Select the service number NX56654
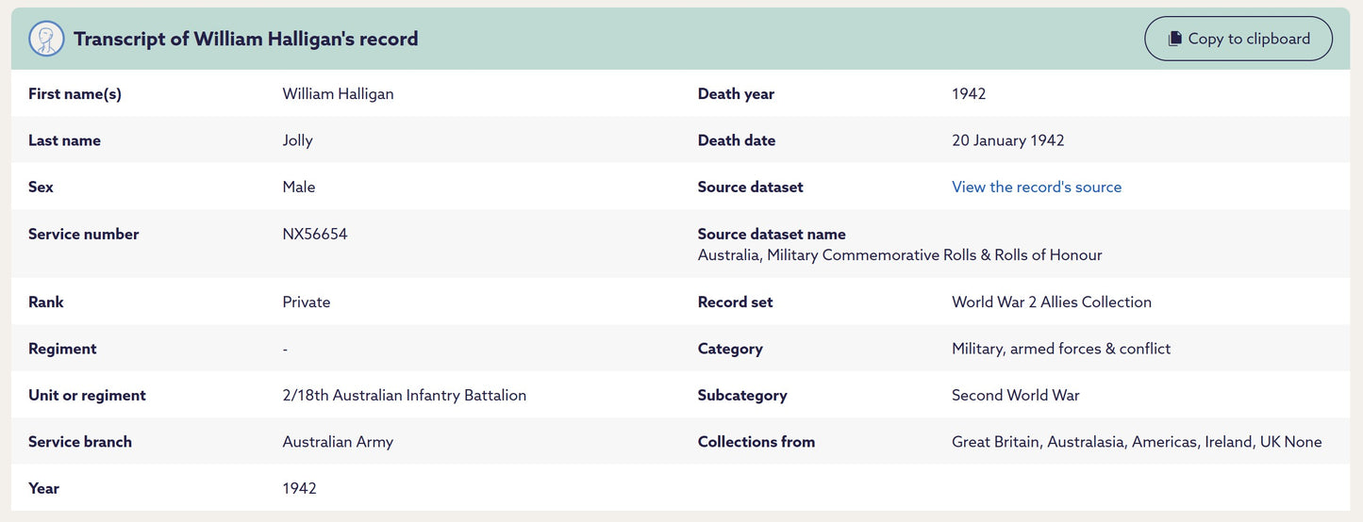 314,234
